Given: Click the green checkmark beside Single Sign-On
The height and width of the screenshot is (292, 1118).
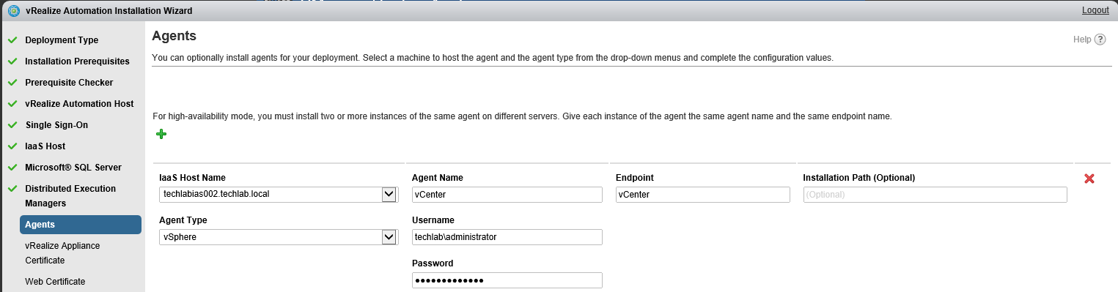Looking at the screenshot, I should 12,125.
